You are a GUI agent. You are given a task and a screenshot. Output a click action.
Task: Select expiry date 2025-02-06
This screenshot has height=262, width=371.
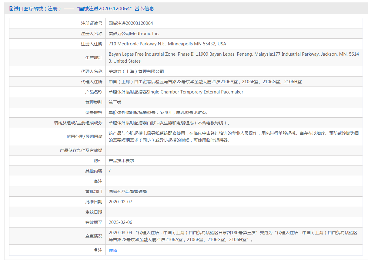click(121, 222)
